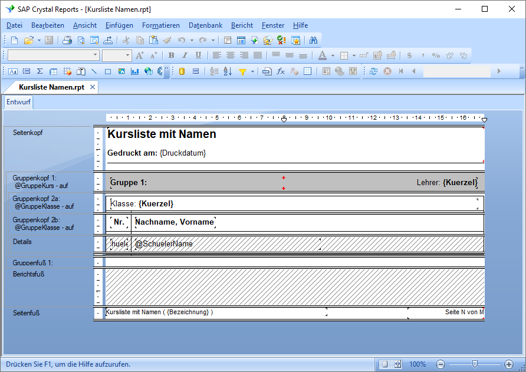This screenshot has width=526, height=372.
Task: Click the binoculars Find icon
Action: coord(313,41)
